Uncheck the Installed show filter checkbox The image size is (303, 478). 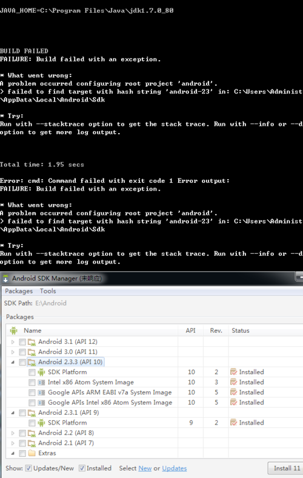82,468
